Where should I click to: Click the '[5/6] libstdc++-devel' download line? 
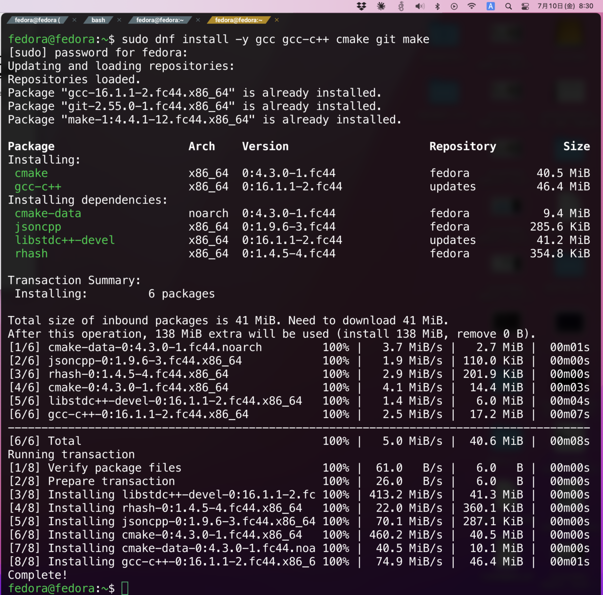click(299, 401)
